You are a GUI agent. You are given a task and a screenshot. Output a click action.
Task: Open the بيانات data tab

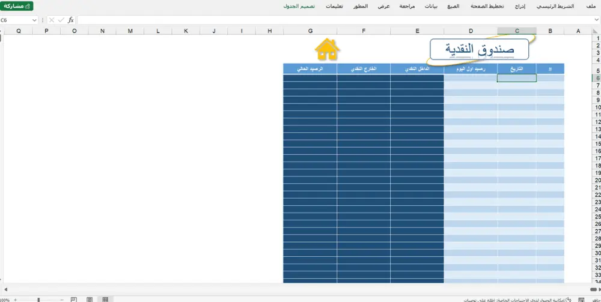click(431, 7)
